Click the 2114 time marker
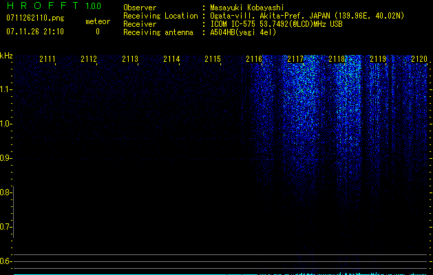The image size is (433, 275). tap(171, 58)
